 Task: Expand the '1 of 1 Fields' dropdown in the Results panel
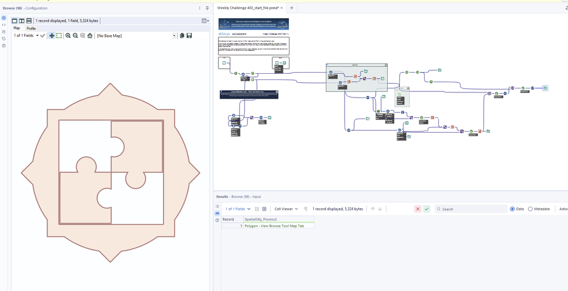[x=238, y=209]
